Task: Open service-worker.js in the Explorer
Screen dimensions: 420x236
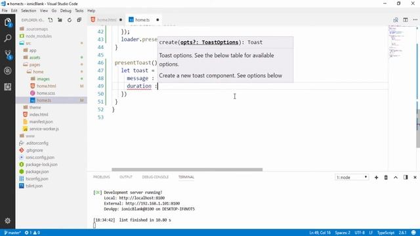Action: coord(44,128)
